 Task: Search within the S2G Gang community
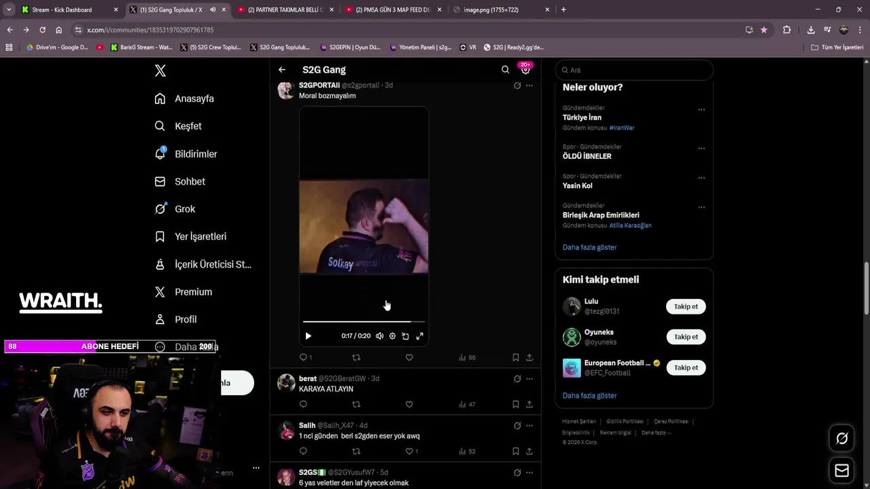click(505, 69)
